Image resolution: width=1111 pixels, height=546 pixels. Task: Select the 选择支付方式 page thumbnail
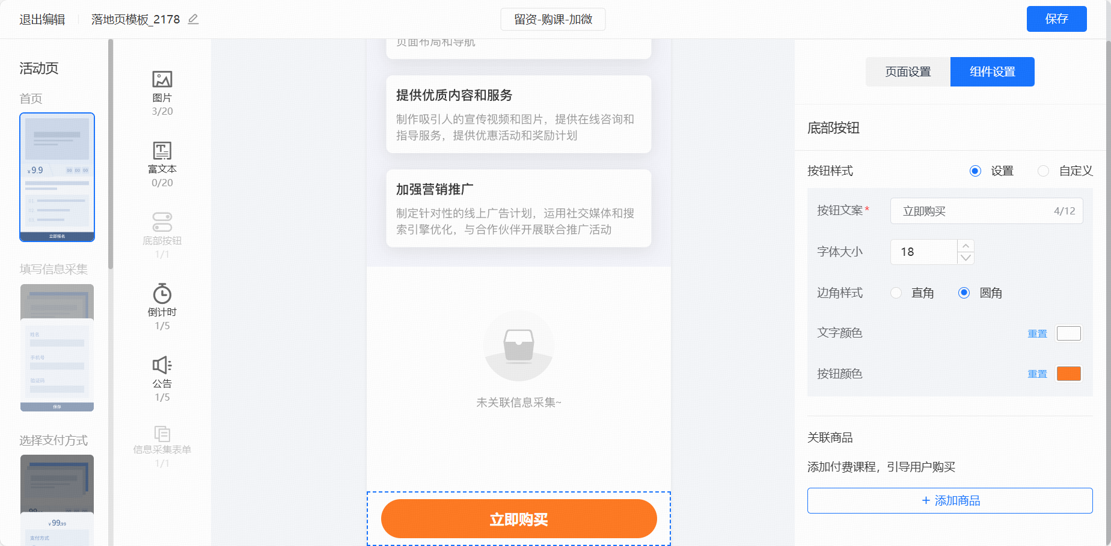[57, 500]
